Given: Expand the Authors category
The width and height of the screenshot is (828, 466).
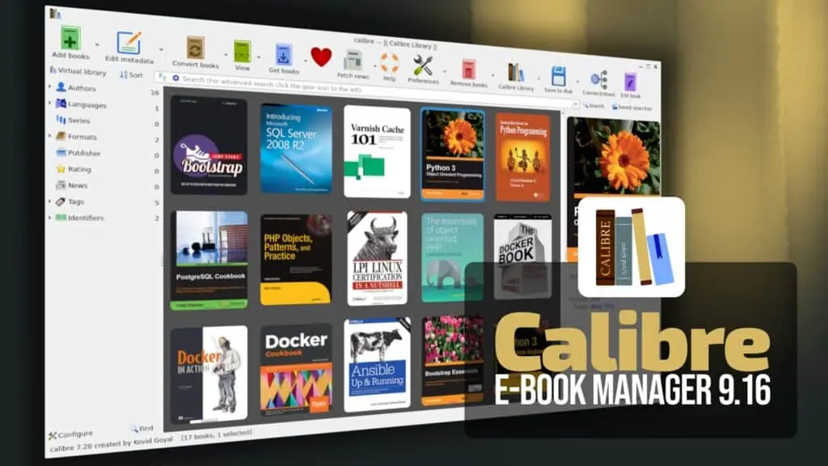Looking at the screenshot, I should 50,86.
